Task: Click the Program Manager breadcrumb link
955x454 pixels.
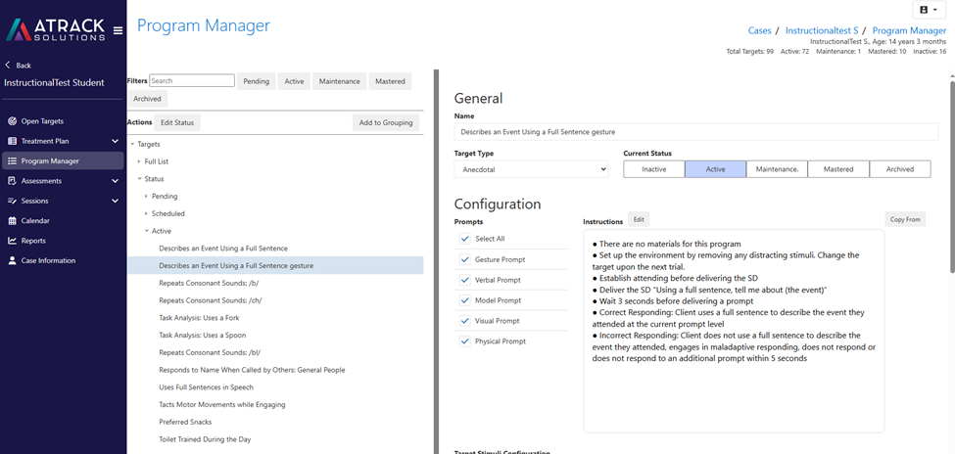Action: (x=909, y=30)
